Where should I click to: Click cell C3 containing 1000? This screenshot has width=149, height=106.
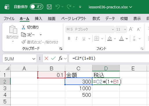79,88
